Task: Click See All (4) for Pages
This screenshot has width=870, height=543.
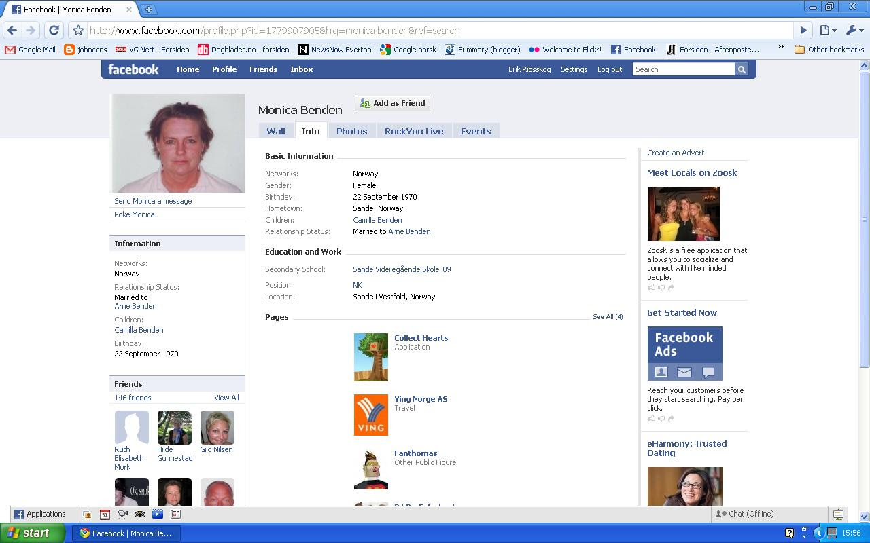Action: pyautogui.click(x=608, y=317)
